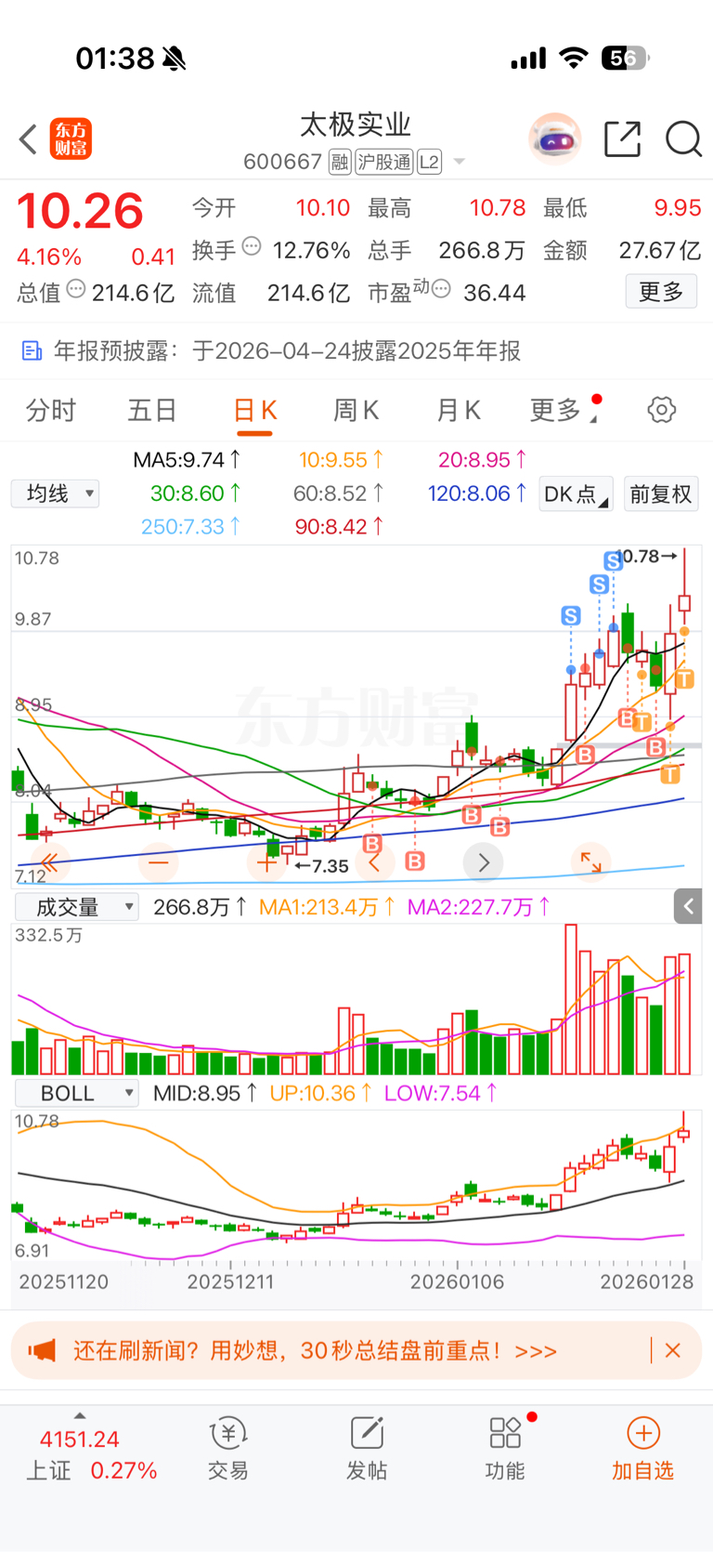The image size is (713, 1552).
Task: Open the 东方财富 logo icon
Action: [x=71, y=139]
